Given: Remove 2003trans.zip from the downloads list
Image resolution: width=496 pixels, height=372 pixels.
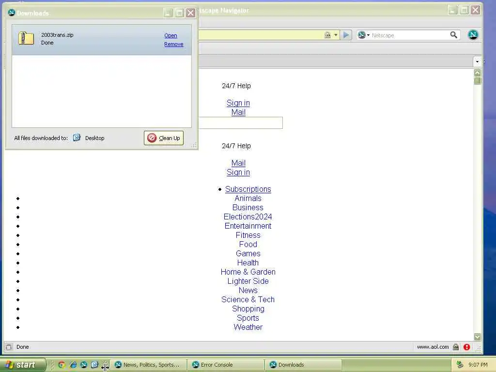Looking at the screenshot, I should point(174,44).
